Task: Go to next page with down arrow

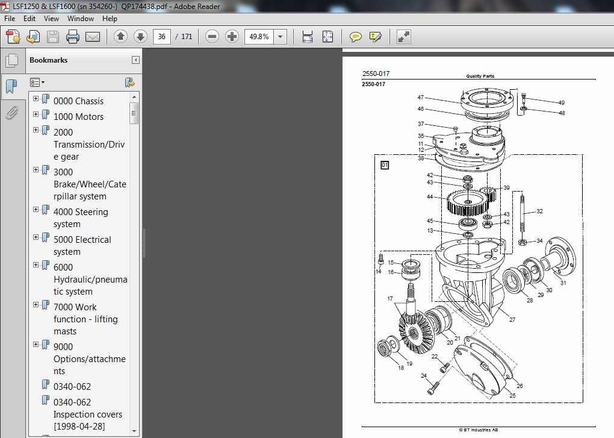Action: click(x=140, y=37)
